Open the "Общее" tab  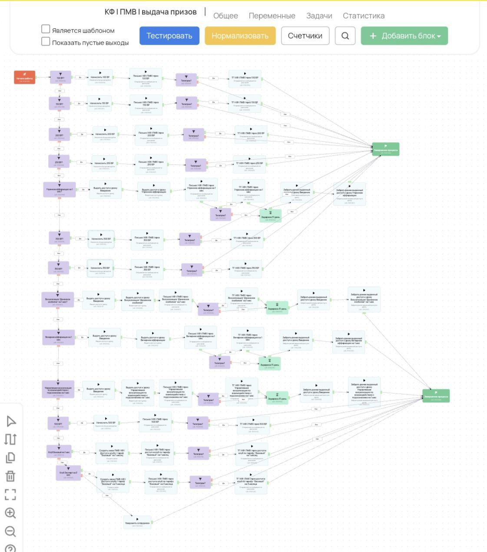tap(225, 16)
